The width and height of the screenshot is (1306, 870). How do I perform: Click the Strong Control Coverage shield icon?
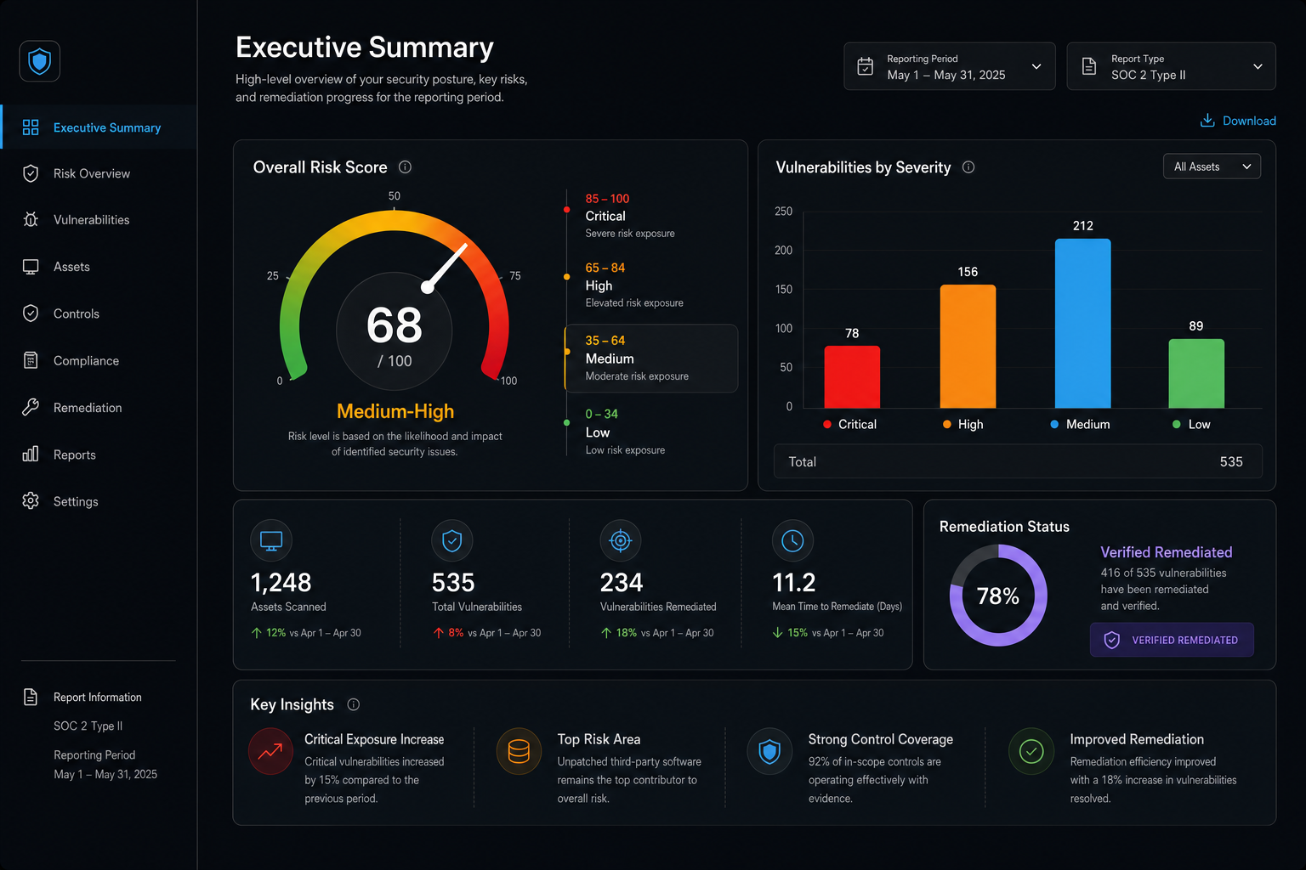(769, 751)
